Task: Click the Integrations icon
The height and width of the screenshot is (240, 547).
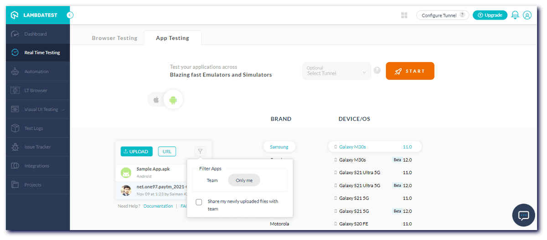Action: click(15, 166)
